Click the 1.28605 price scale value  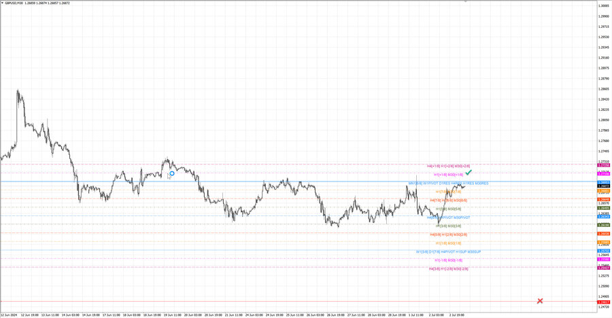point(604,89)
